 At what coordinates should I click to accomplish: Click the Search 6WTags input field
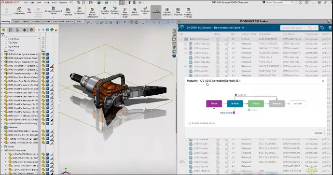tap(294, 28)
